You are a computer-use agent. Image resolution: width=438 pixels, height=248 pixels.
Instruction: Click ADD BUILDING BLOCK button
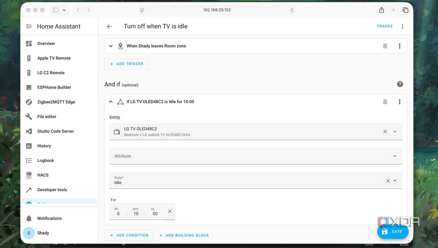pyautogui.click(x=184, y=235)
